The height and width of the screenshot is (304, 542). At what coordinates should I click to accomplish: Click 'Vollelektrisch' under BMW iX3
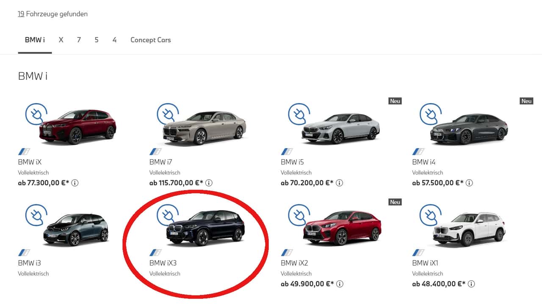165,274
